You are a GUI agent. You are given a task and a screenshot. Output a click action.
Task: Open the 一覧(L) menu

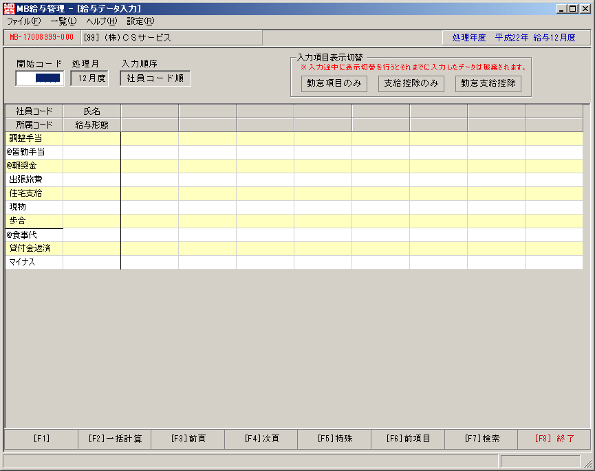coord(63,21)
